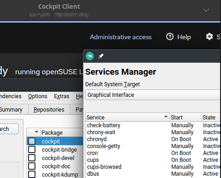Click the Manually value for cups-browsed

[182, 167]
